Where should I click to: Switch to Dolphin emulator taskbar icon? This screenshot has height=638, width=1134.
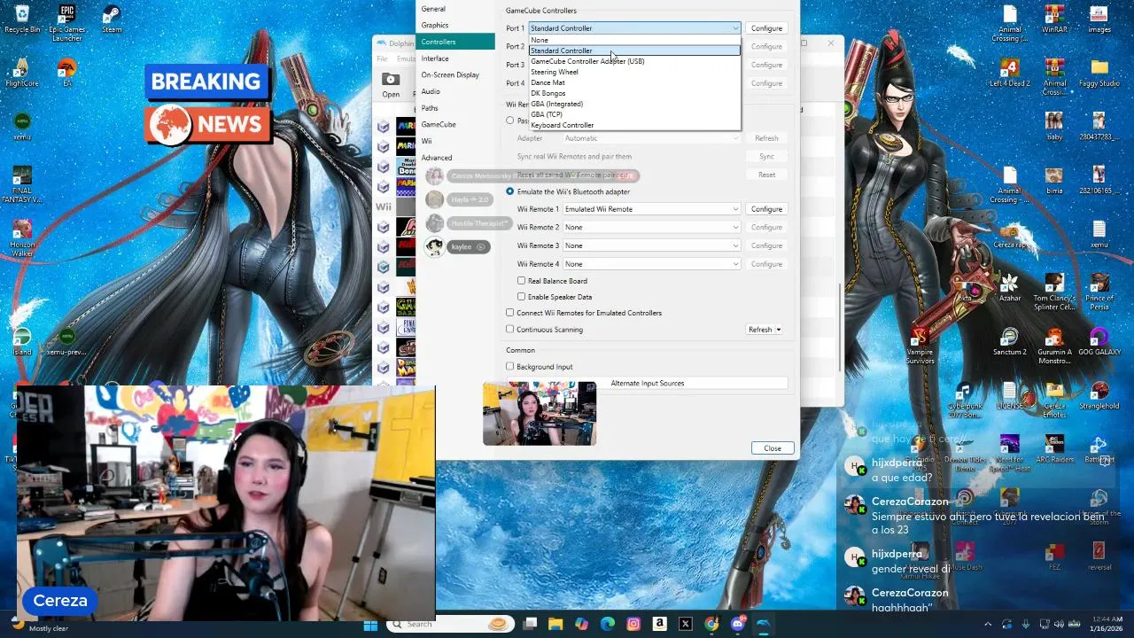coord(764,624)
